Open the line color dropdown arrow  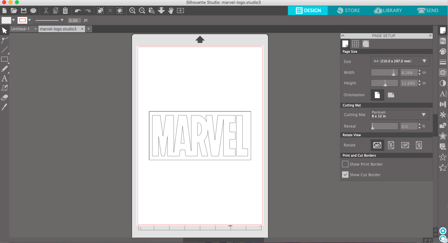tap(29, 20)
